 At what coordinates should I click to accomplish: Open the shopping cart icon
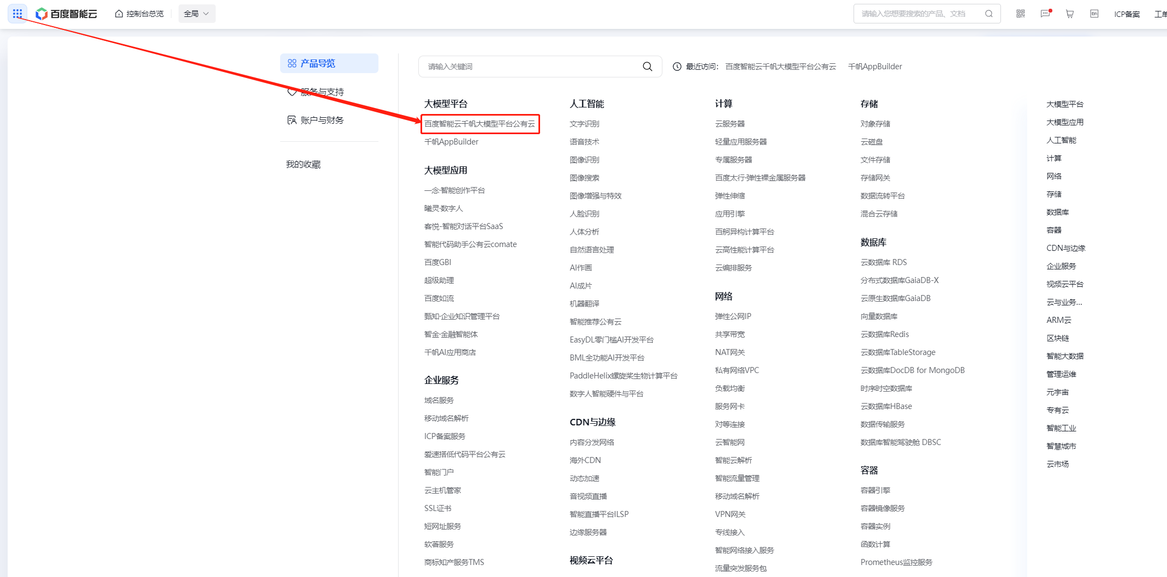[x=1070, y=14]
